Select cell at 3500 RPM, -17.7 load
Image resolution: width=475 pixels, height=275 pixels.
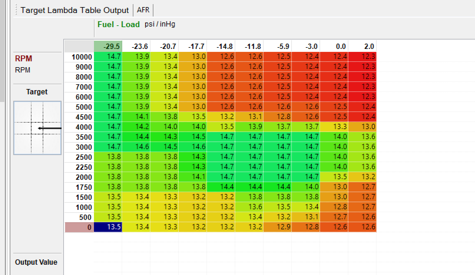click(193, 137)
